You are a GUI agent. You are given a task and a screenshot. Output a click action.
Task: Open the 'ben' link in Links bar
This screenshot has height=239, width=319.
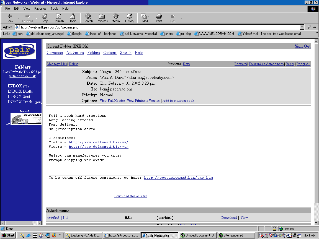pyautogui.click(x=18, y=34)
